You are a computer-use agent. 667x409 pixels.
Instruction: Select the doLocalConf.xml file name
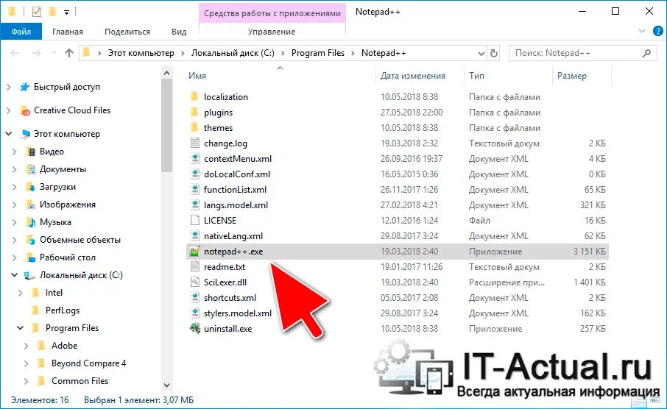coord(237,174)
